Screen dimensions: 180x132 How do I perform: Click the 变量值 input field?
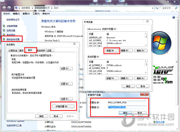point(127,107)
